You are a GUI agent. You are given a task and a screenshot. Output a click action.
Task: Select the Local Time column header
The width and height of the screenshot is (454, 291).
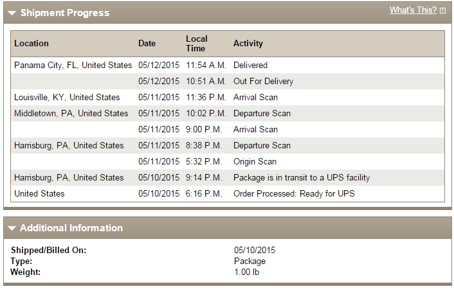pyautogui.click(x=197, y=44)
